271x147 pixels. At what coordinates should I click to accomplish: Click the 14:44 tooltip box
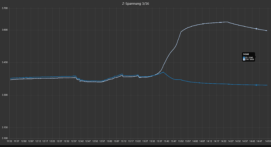pyautogui.click(x=248, y=57)
